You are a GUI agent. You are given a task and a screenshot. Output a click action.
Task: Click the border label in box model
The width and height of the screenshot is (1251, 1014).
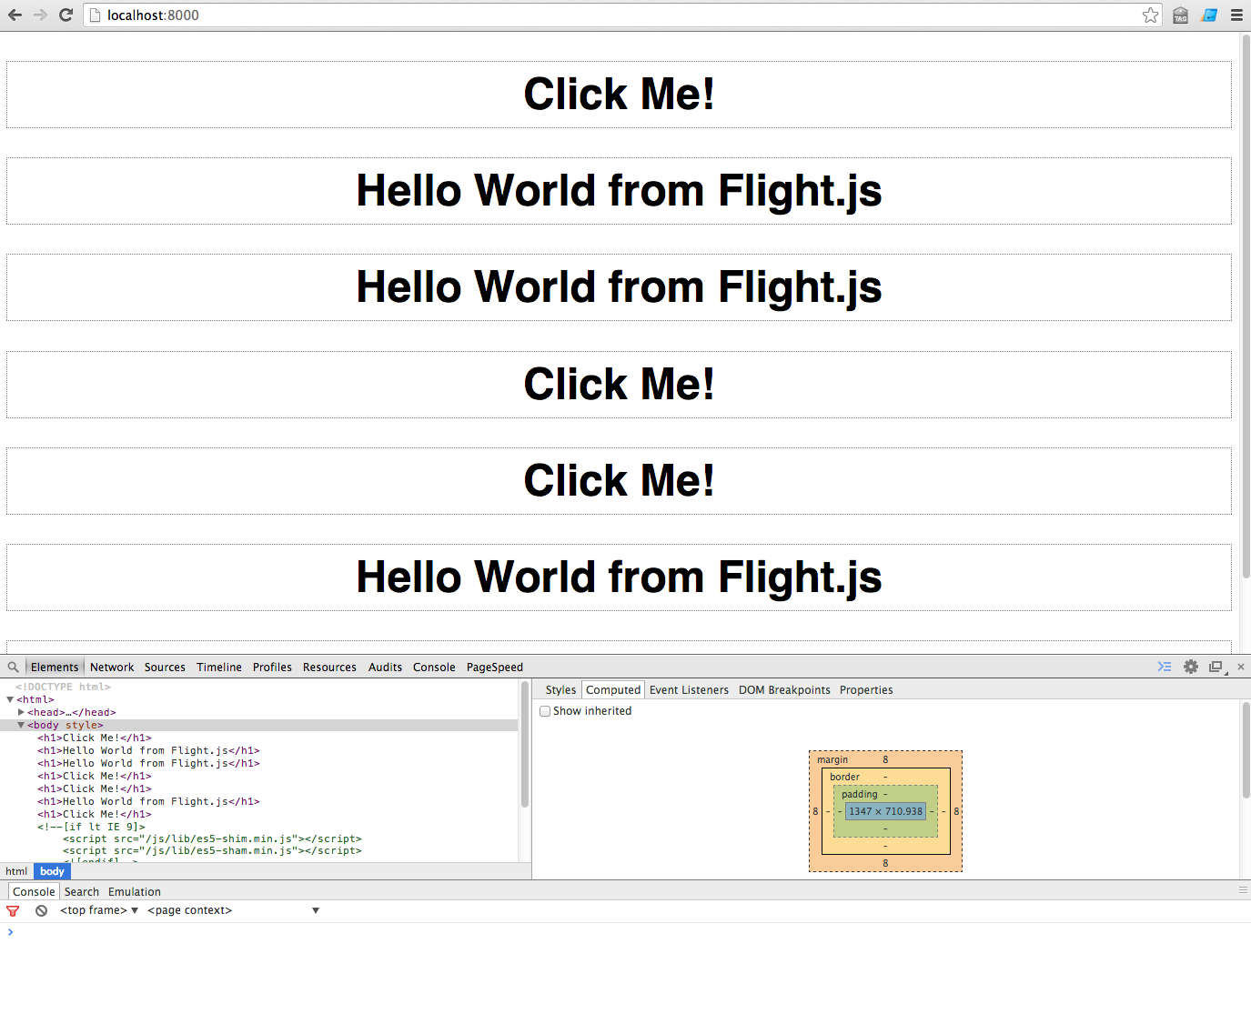coord(844,777)
